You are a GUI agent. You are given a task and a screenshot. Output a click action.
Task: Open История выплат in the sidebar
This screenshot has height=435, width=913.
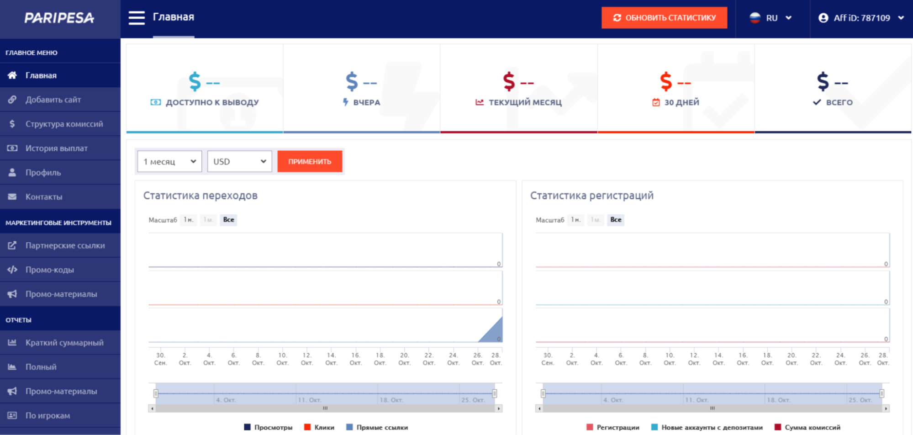56,149
